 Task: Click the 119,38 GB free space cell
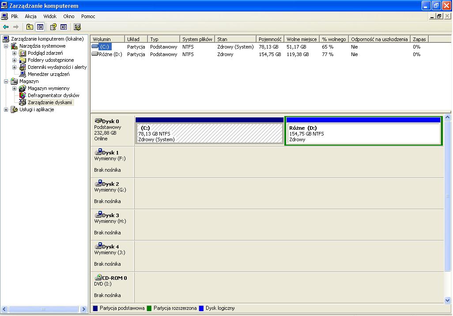[x=298, y=54]
